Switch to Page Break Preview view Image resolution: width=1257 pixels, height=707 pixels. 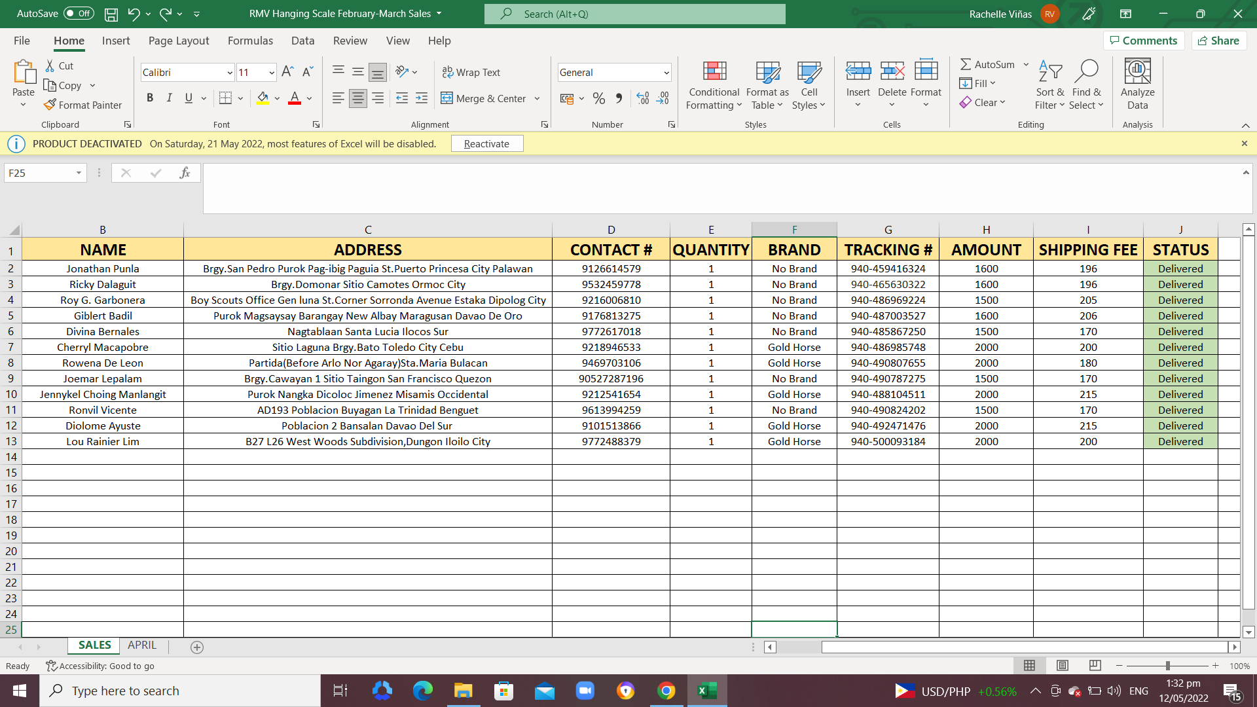pyautogui.click(x=1095, y=666)
